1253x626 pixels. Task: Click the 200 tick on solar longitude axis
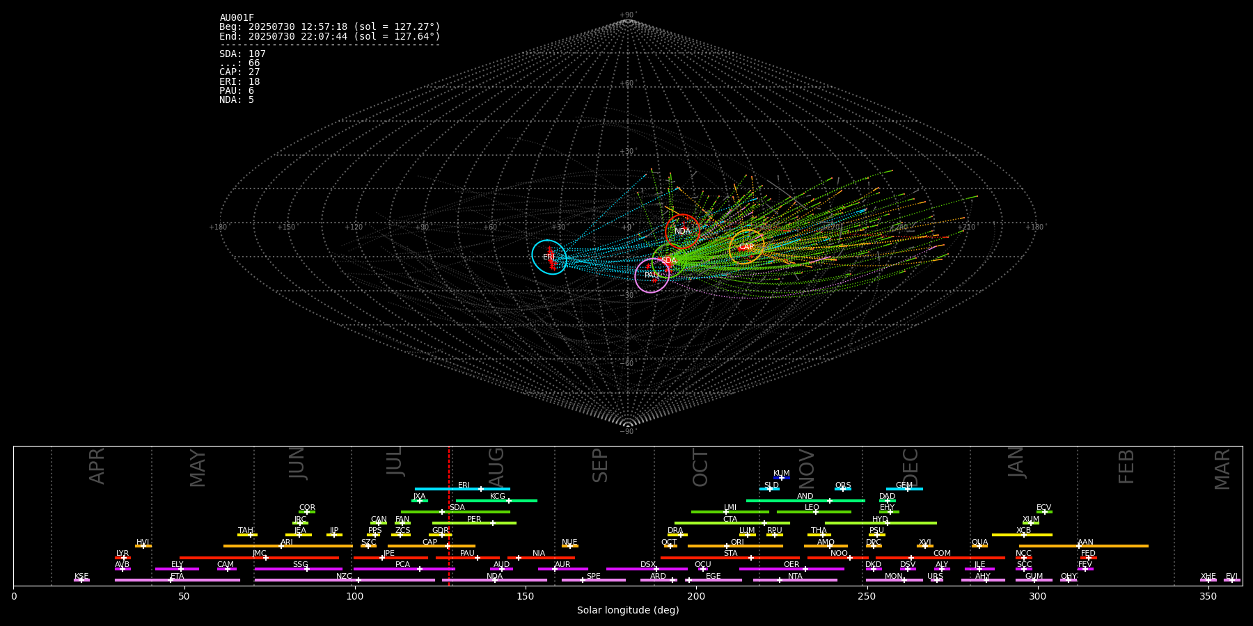[x=696, y=596]
